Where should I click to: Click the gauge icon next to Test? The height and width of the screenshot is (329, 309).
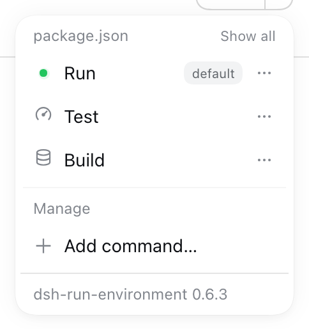coord(43,115)
